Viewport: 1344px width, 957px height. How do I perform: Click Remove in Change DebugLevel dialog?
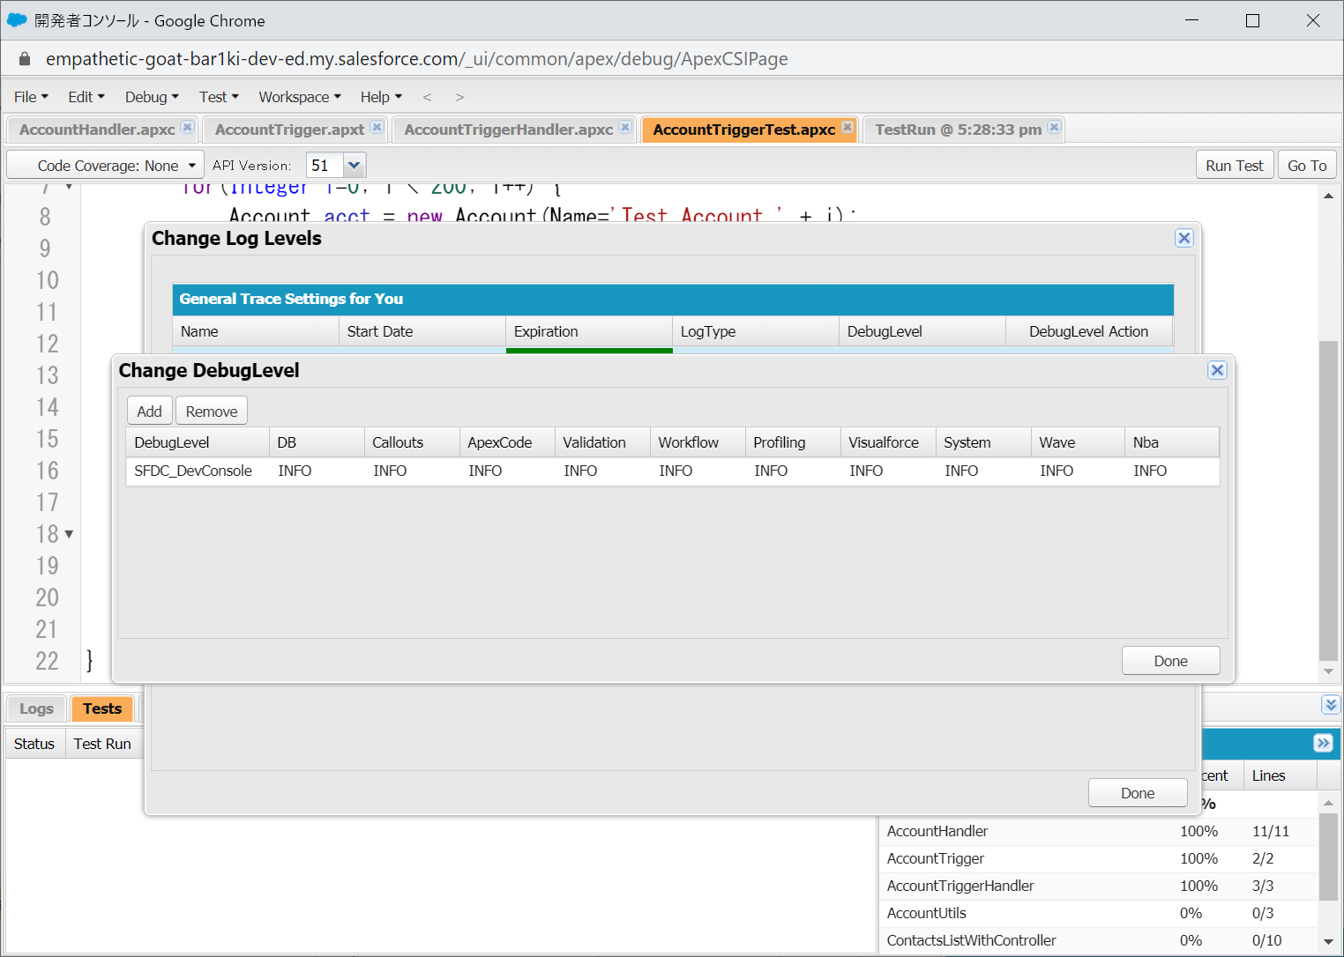tap(212, 412)
